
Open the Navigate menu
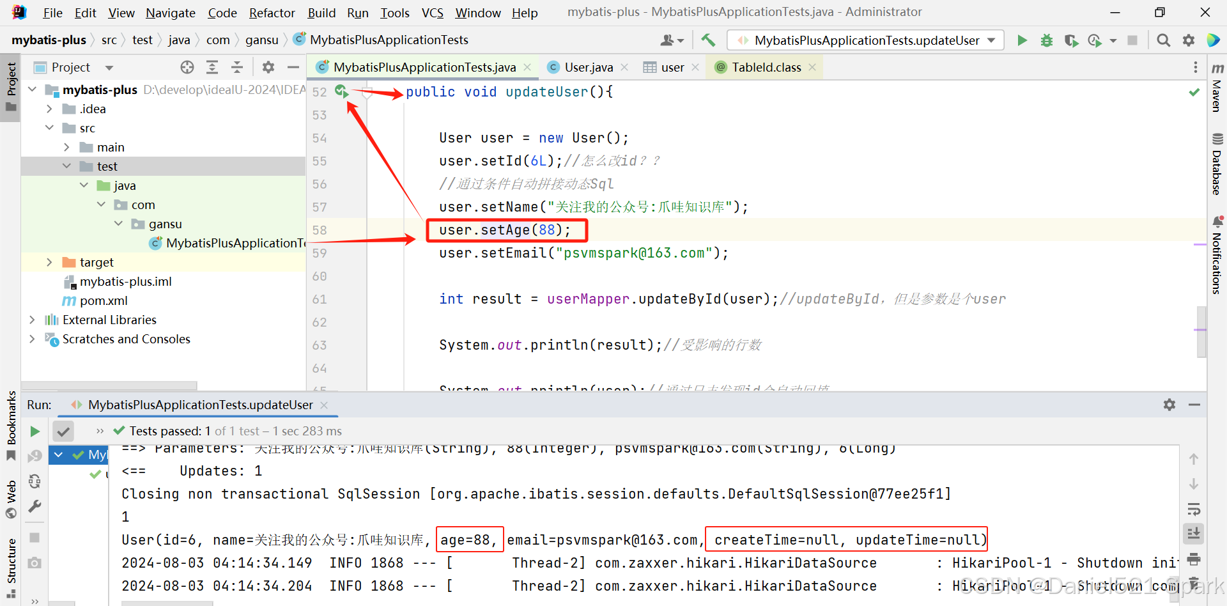pos(170,13)
